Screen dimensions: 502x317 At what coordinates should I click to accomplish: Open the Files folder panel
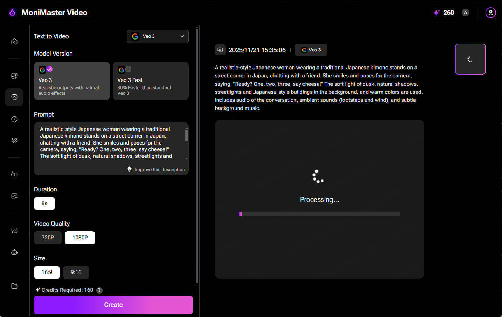tap(14, 286)
